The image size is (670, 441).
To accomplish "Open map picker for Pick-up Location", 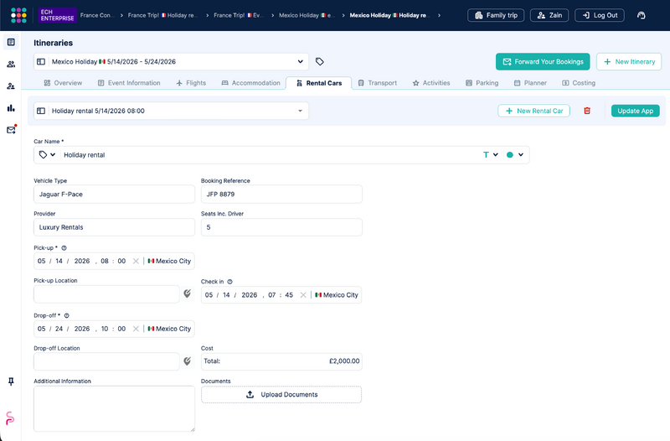I will tap(187, 293).
